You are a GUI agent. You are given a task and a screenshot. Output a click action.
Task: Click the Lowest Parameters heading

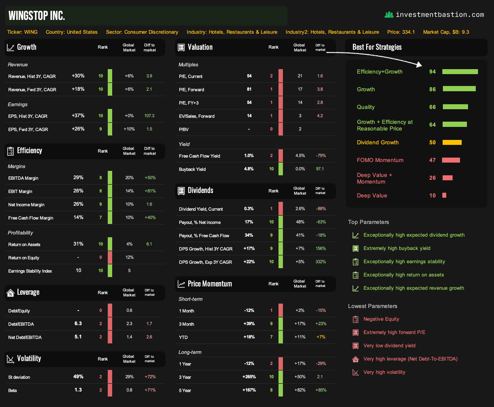pyautogui.click(x=373, y=306)
